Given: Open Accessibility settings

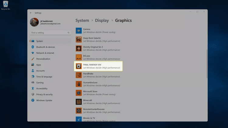Looking at the screenshot, I should click(x=50, y=89).
